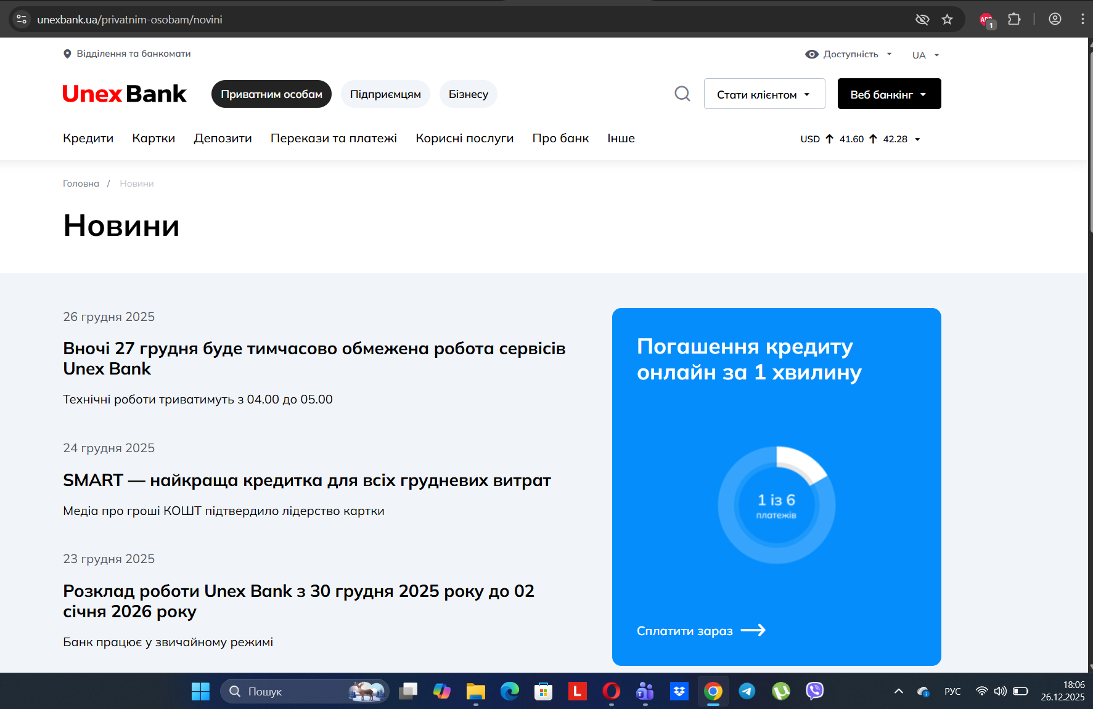Show hidden icons in system tray
This screenshot has height=709, width=1093.
click(x=899, y=691)
